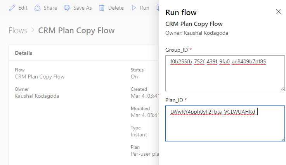This screenshot has width=286, height=165.
Task: Click the Run flow panel heading
Action: coord(181,13)
